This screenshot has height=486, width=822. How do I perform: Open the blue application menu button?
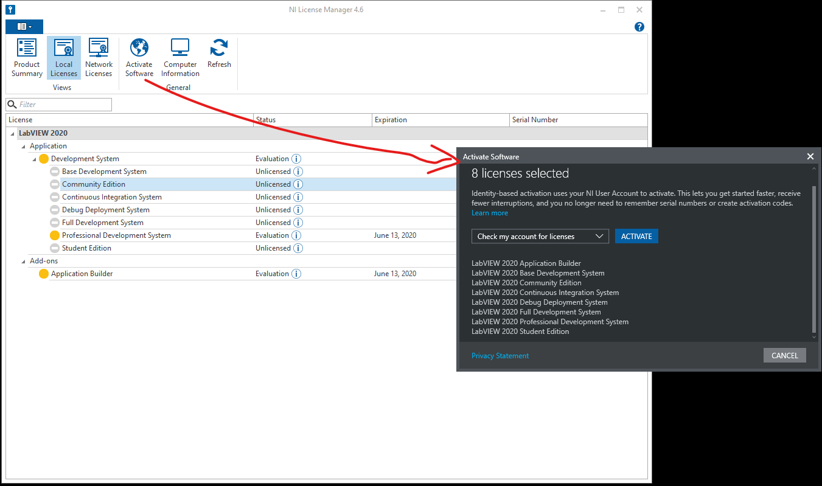(x=24, y=27)
